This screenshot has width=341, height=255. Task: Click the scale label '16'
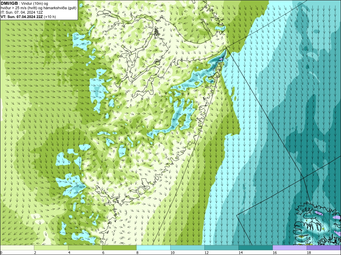[x=275, y=253]
